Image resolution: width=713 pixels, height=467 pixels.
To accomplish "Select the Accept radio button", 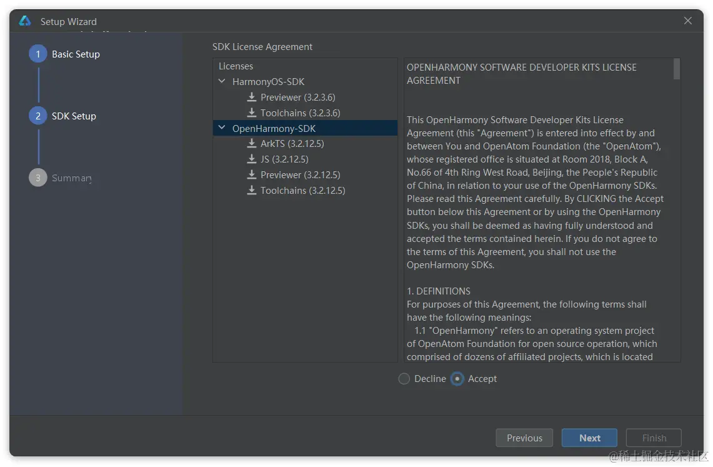I will point(457,379).
